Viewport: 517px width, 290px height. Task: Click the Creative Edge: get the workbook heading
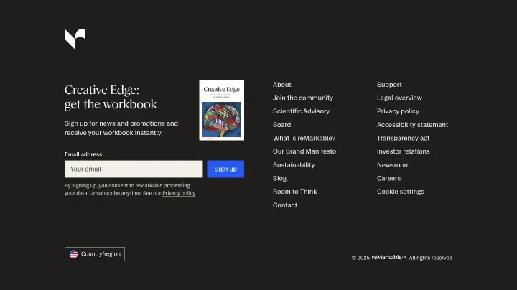111,97
